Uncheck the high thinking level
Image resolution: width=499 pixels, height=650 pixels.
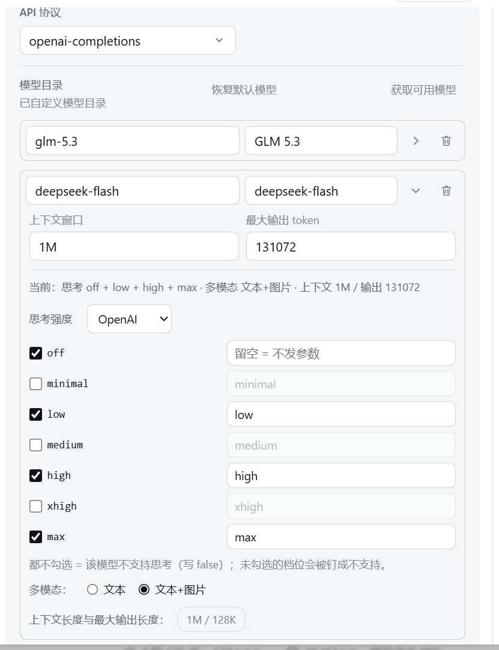(x=35, y=475)
